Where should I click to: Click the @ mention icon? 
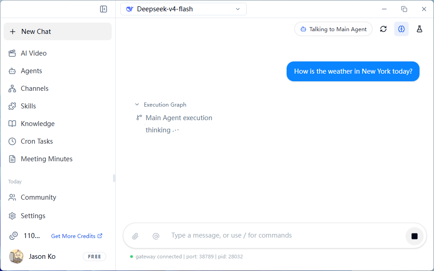(156, 236)
